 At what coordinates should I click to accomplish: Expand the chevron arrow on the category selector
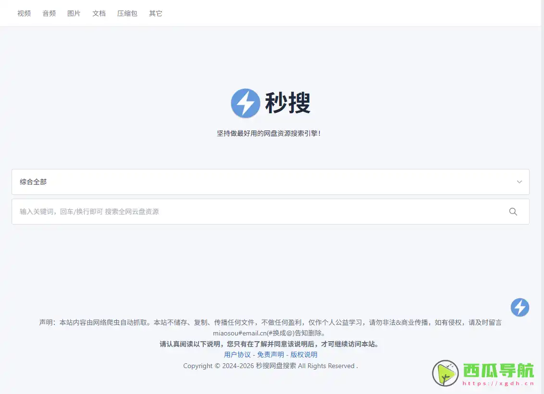tap(519, 182)
